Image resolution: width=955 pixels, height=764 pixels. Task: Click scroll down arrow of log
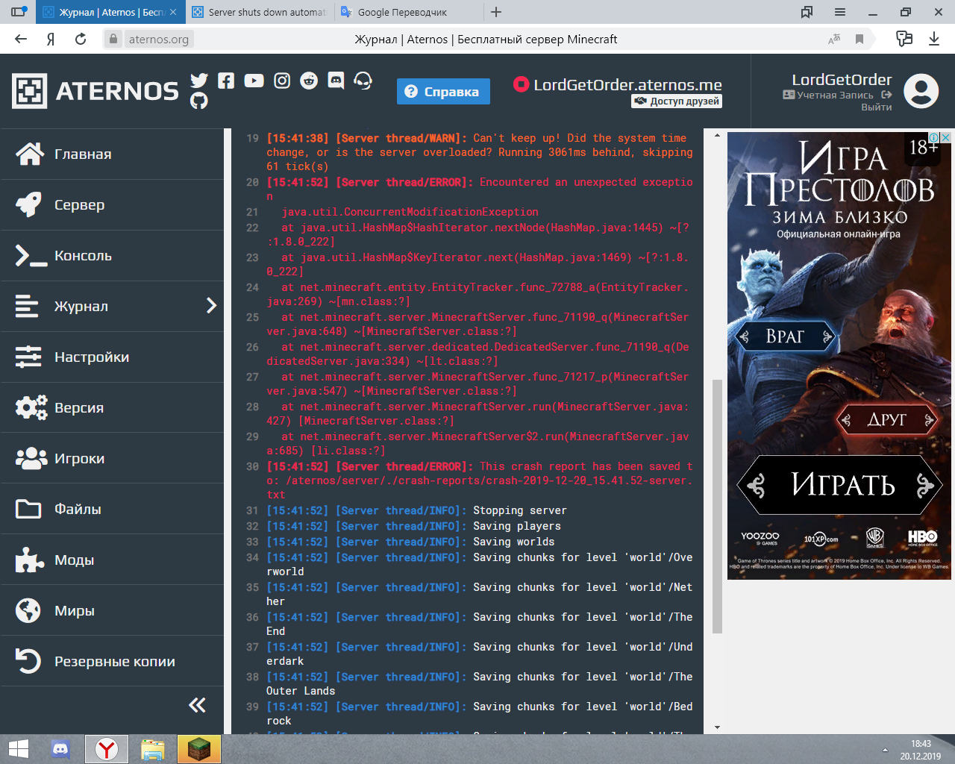717,727
